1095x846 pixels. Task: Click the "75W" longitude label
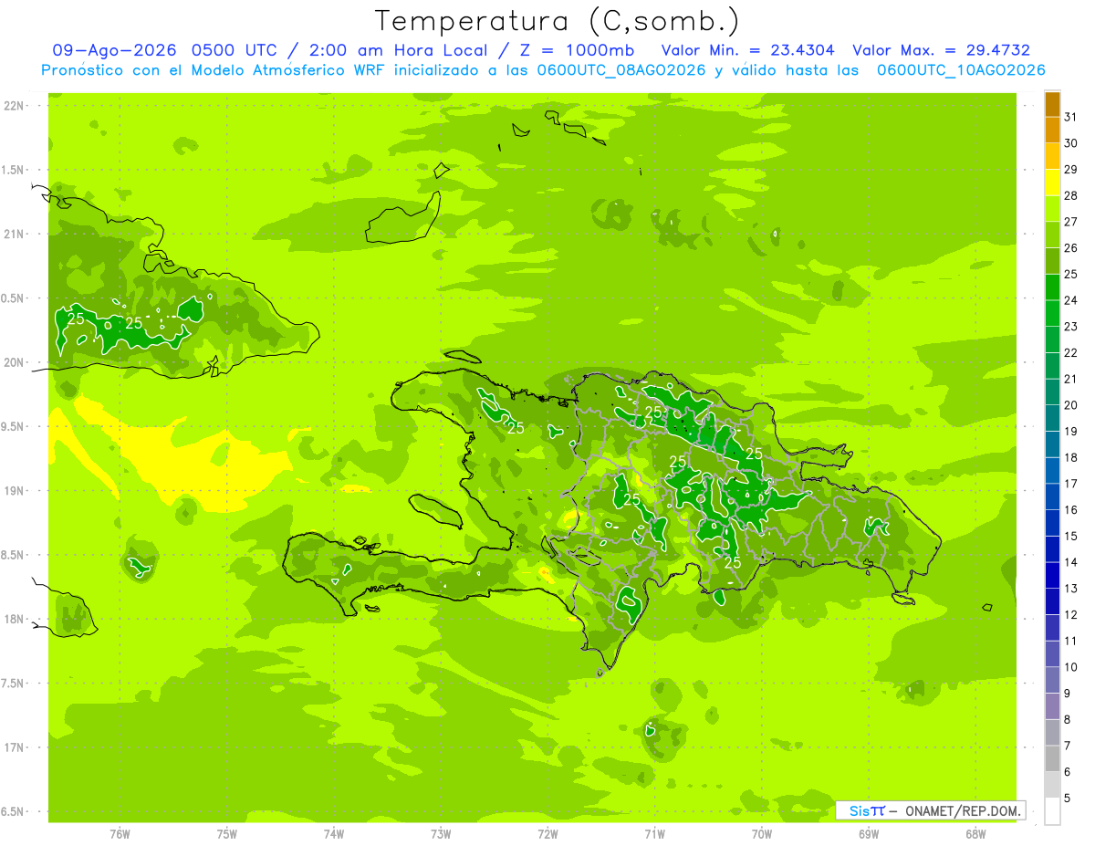pos(227,833)
